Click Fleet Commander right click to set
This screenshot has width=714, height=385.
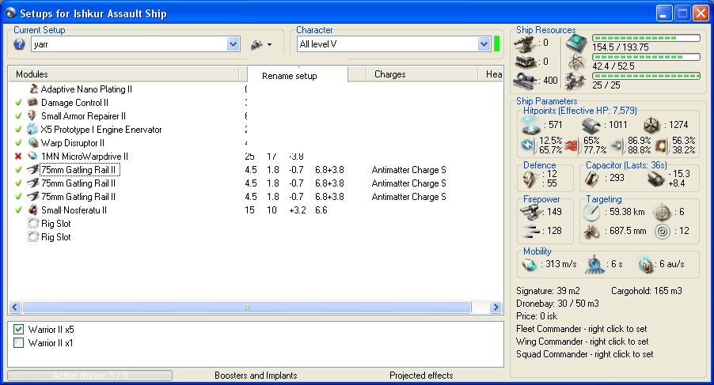point(582,329)
